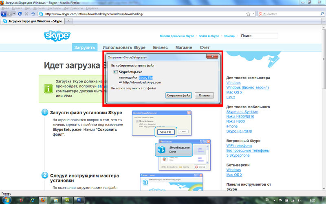This screenshot has width=326, height=204.
Task: Switch to Photoshop on taskbar
Action: click(x=79, y=200)
